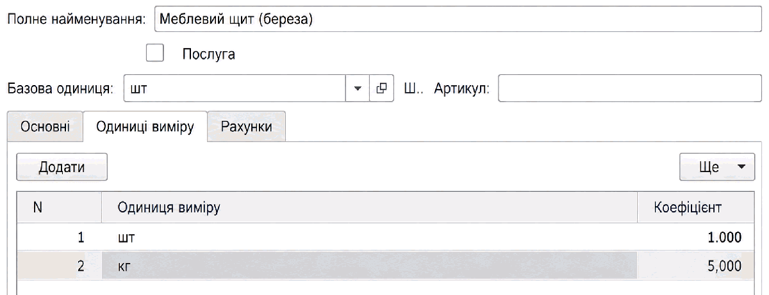The image size is (769, 295).
Task: Click the Артикул input field
Action: pyautogui.click(x=631, y=88)
